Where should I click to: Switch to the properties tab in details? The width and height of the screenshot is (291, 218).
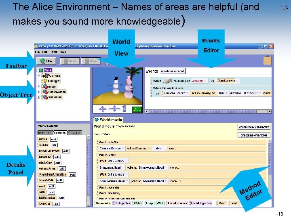click(x=45, y=133)
